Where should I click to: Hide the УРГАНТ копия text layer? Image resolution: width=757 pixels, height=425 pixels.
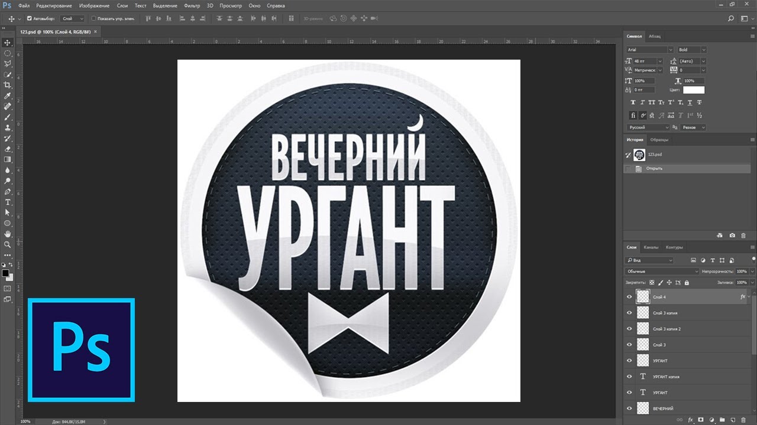(x=629, y=377)
